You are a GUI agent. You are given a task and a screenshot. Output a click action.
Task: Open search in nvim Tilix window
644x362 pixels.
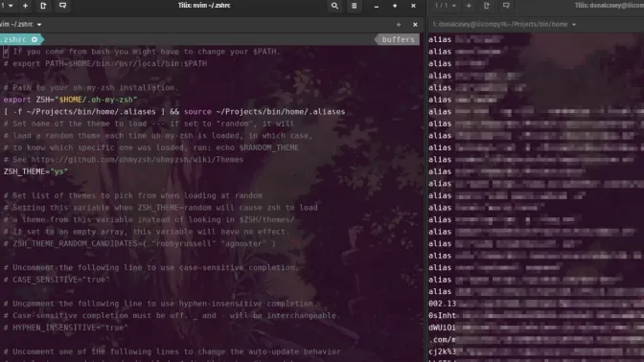pos(334,6)
